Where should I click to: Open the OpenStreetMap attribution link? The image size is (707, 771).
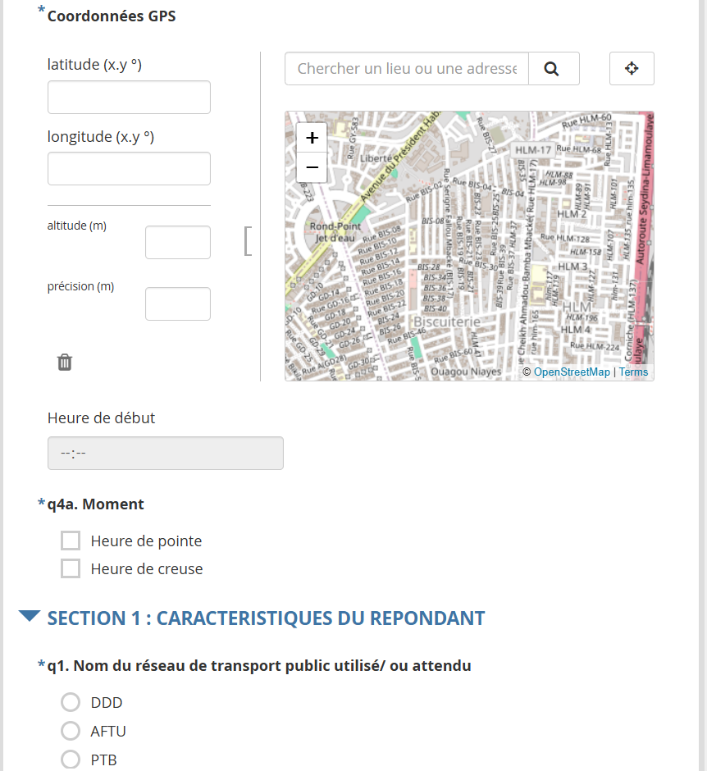[x=572, y=372]
